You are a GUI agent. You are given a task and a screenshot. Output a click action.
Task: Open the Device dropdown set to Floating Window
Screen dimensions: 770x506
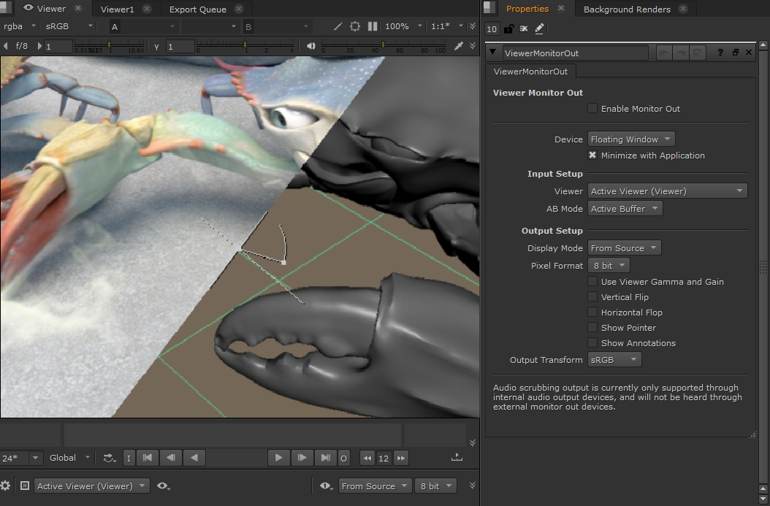pos(630,139)
